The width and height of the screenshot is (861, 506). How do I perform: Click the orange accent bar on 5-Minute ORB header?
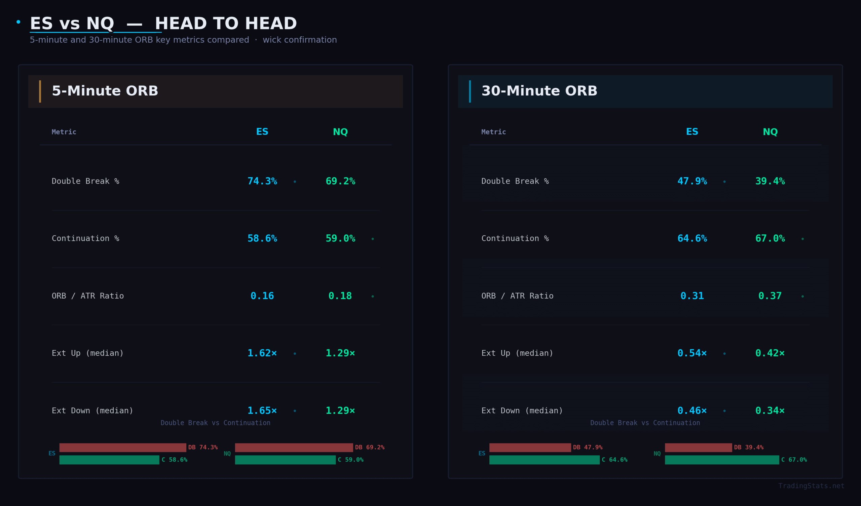[40, 91]
